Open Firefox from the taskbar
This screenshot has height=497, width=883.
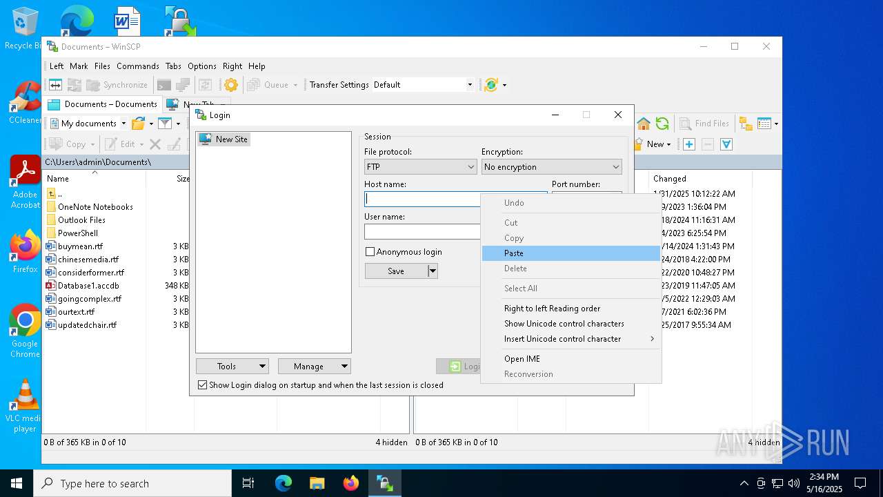tap(350, 483)
